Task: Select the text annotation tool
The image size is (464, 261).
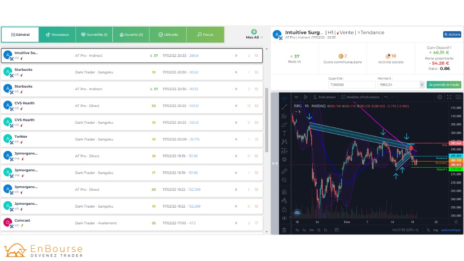Action: (284, 133)
